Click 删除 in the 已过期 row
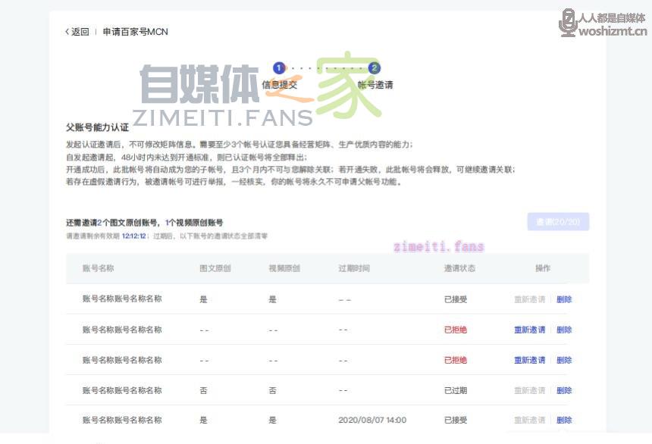 (564, 390)
